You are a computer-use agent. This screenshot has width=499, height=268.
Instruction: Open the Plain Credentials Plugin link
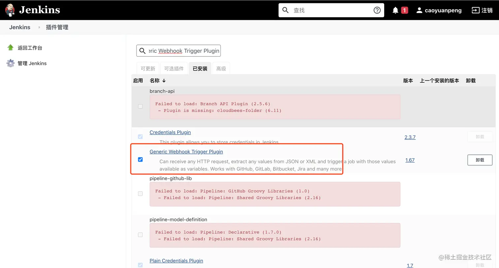(x=176, y=261)
